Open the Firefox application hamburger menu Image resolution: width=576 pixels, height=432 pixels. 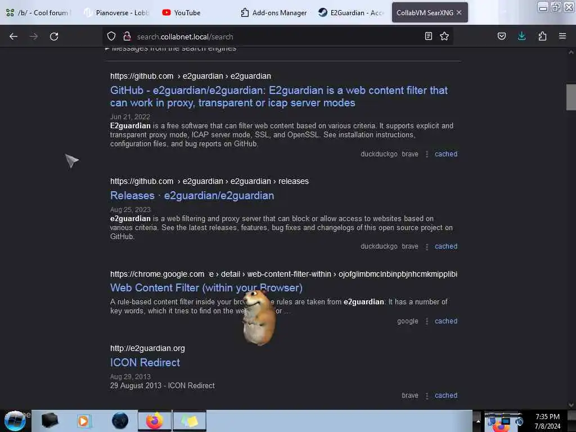click(562, 37)
